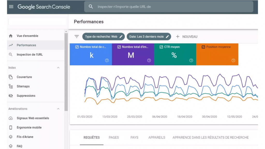265x149 pixels.
Task: Switch to the PAYS tab
Action: point(134,138)
